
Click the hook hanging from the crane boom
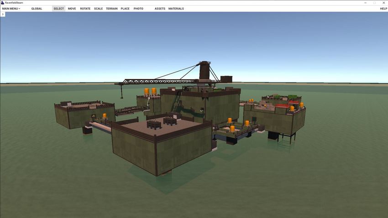click(122, 96)
